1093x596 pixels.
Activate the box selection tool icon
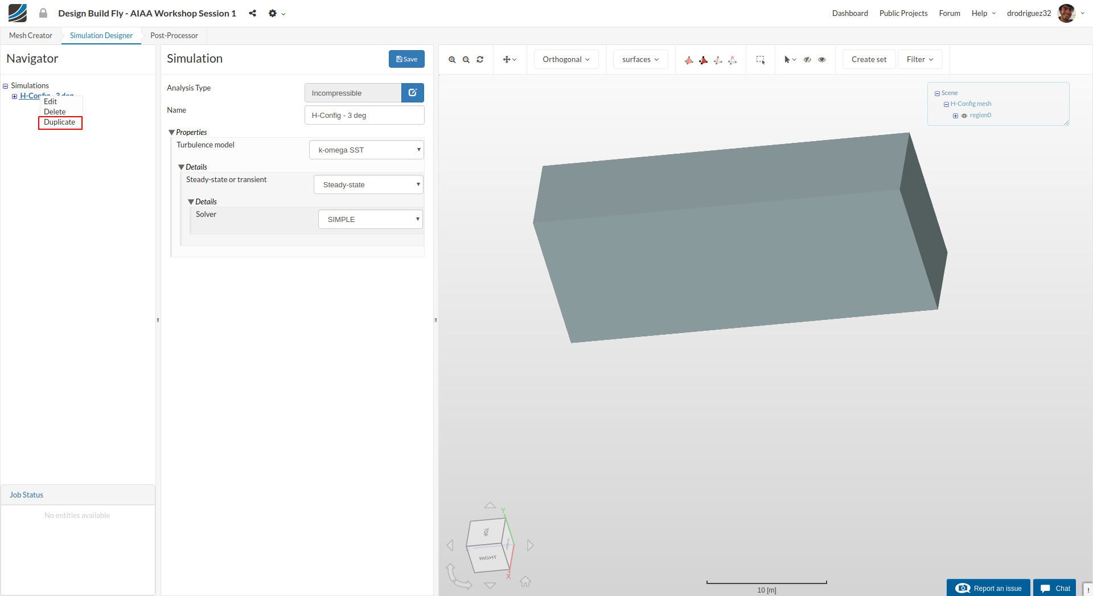click(x=760, y=60)
